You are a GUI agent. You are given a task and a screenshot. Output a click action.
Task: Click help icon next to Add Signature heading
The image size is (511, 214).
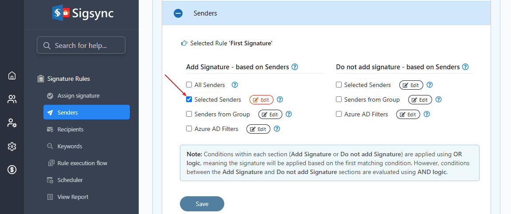[x=295, y=67]
